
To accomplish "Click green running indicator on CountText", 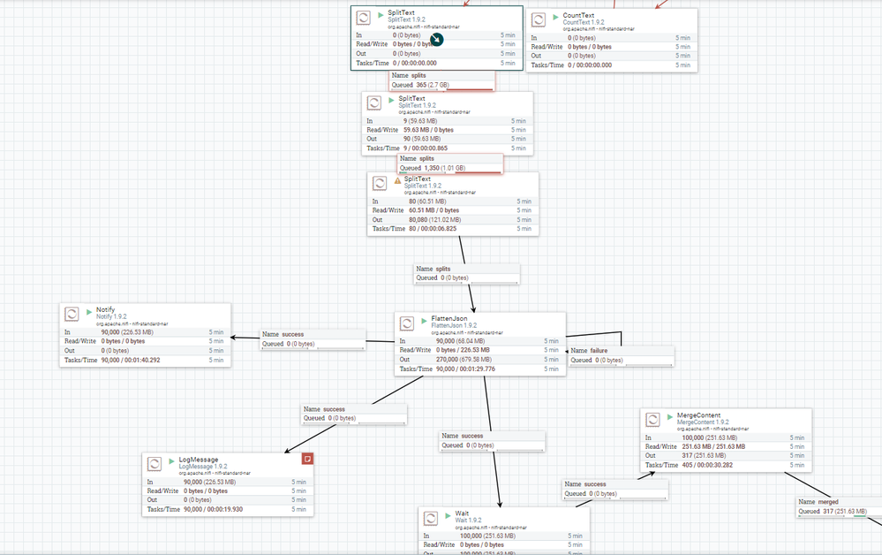I will point(555,17).
